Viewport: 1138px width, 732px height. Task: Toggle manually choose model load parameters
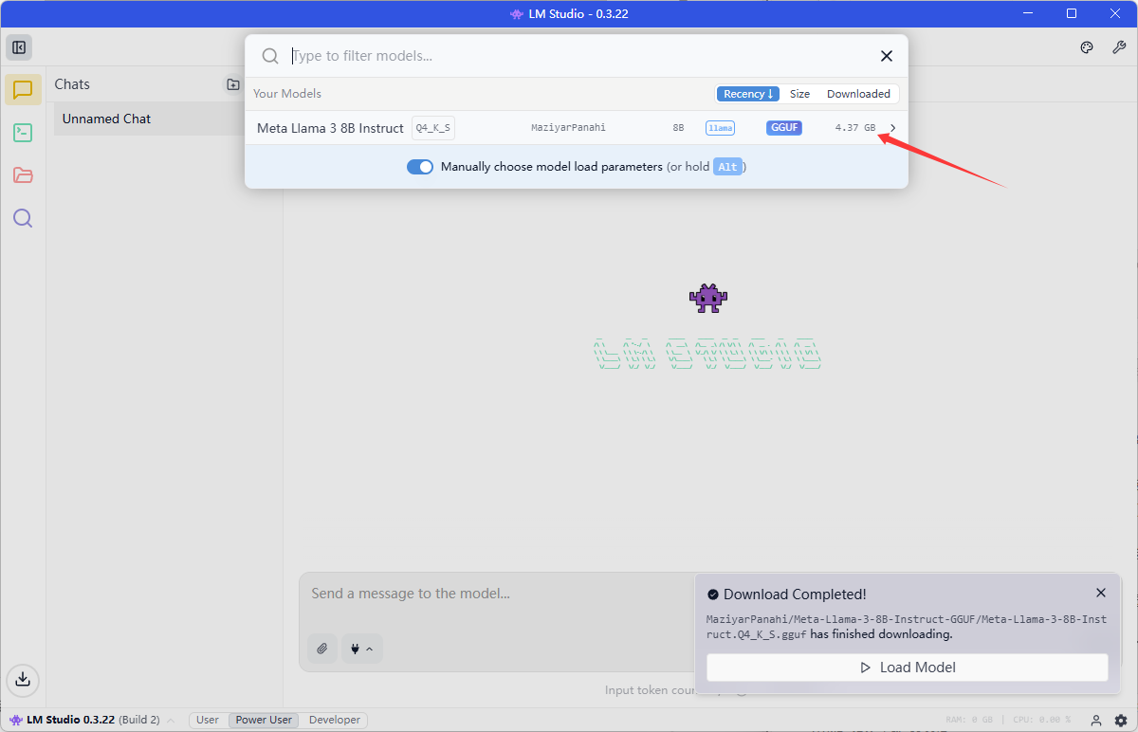point(420,167)
